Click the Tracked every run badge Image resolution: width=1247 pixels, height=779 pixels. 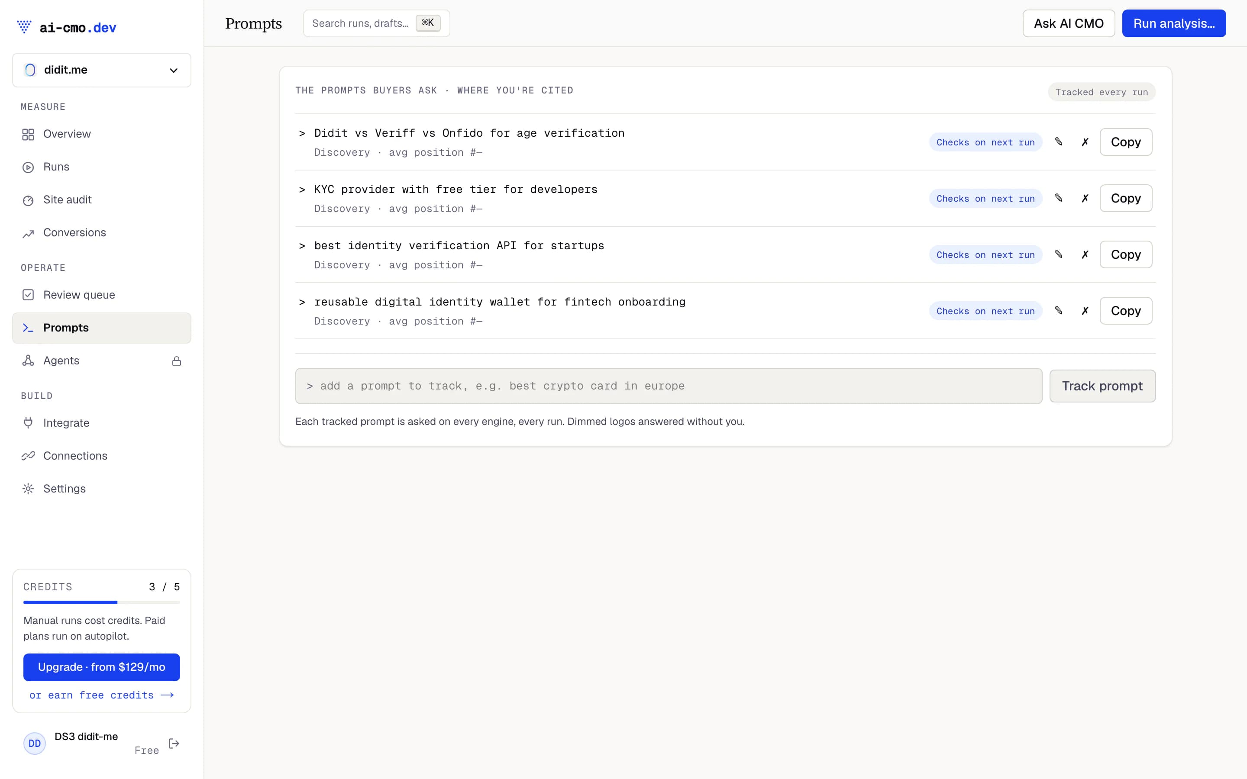tap(1101, 92)
